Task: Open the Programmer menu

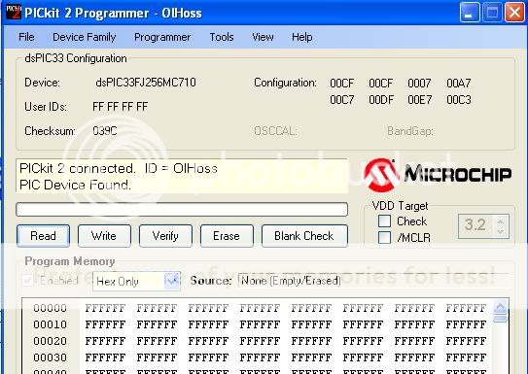Action: pyautogui.click(x=162, y=37)
